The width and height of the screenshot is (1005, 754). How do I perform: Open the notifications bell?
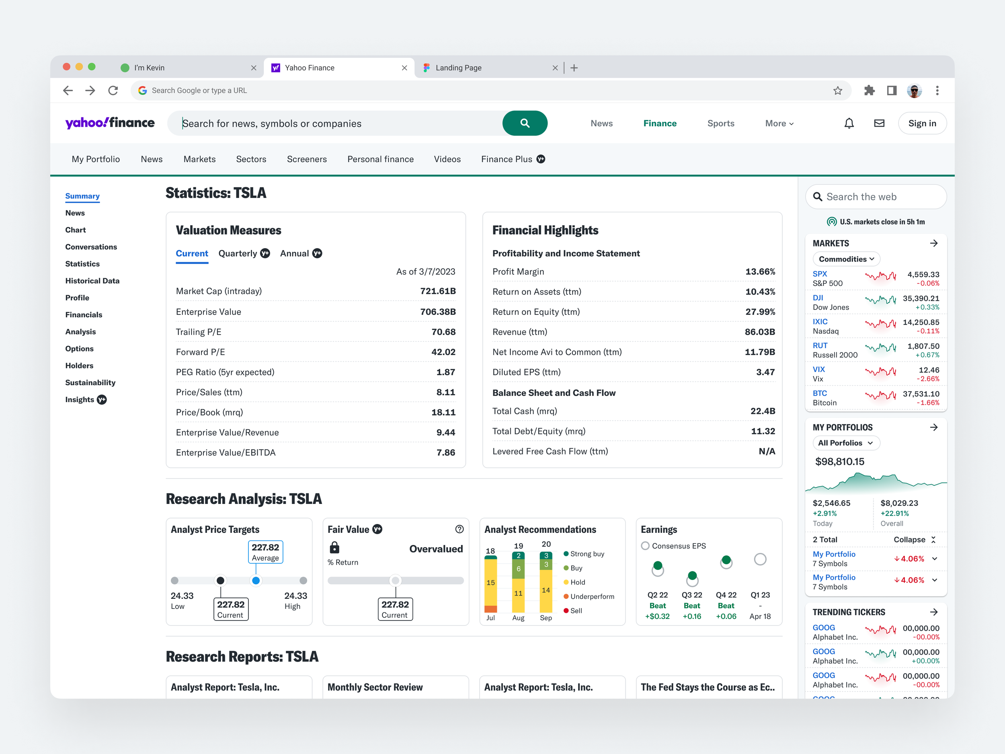(849, 123)
